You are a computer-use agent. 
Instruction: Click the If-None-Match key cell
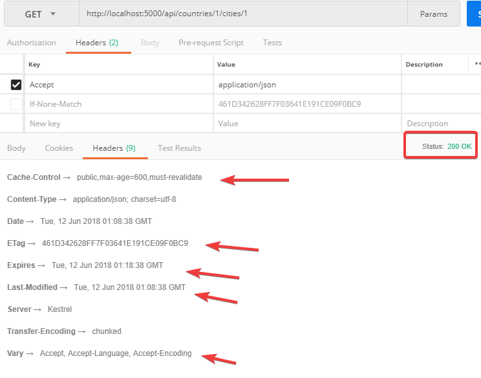[120, 104]
